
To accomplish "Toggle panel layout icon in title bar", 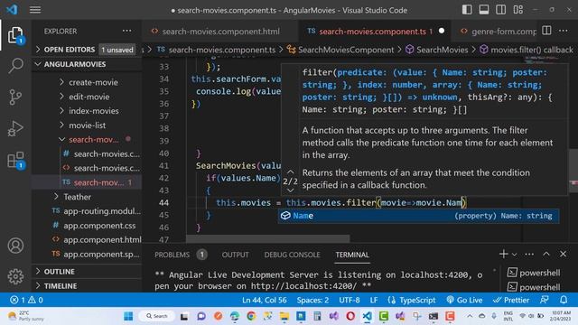I will pyautogui.click(x=484, y=10).
